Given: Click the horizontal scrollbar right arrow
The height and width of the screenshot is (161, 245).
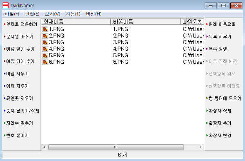Looking at the screenshot, I should click(x=200, y=147).
